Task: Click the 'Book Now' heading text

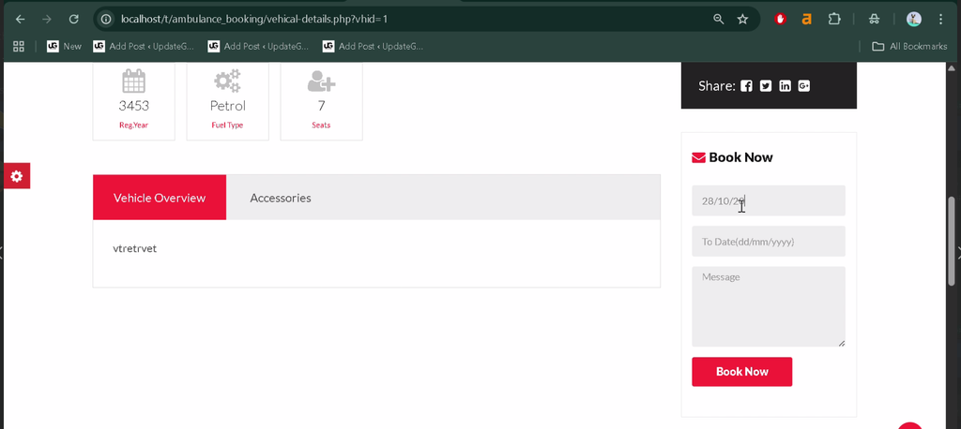Action: coord(740,157)
